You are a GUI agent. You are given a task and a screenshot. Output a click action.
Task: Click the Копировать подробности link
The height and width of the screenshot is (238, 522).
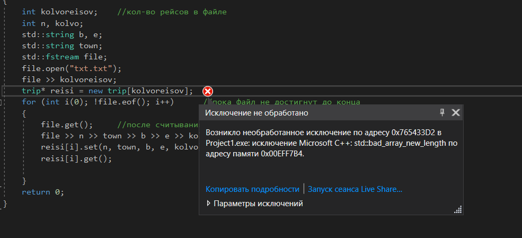[252, 189]
